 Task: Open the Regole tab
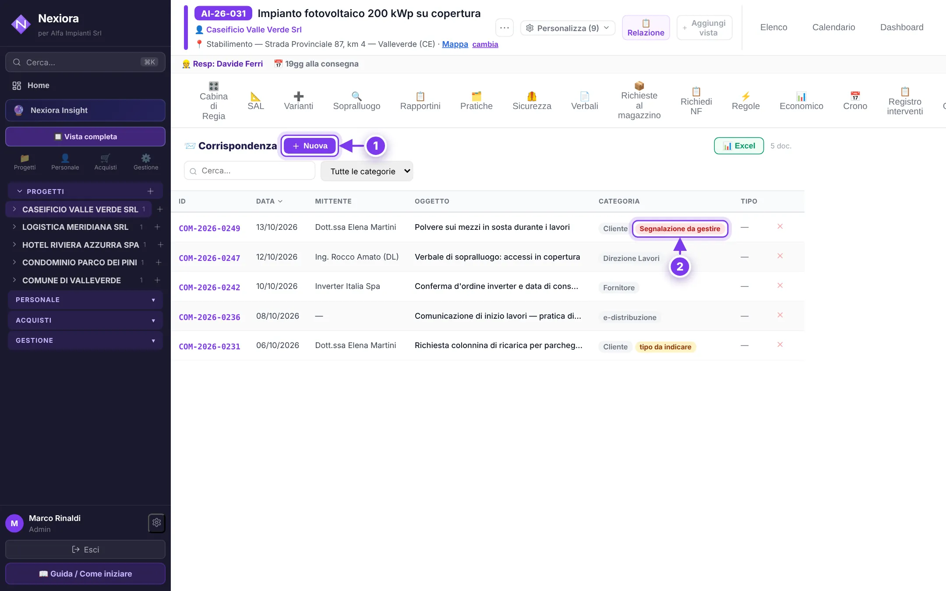coord(745,101)
